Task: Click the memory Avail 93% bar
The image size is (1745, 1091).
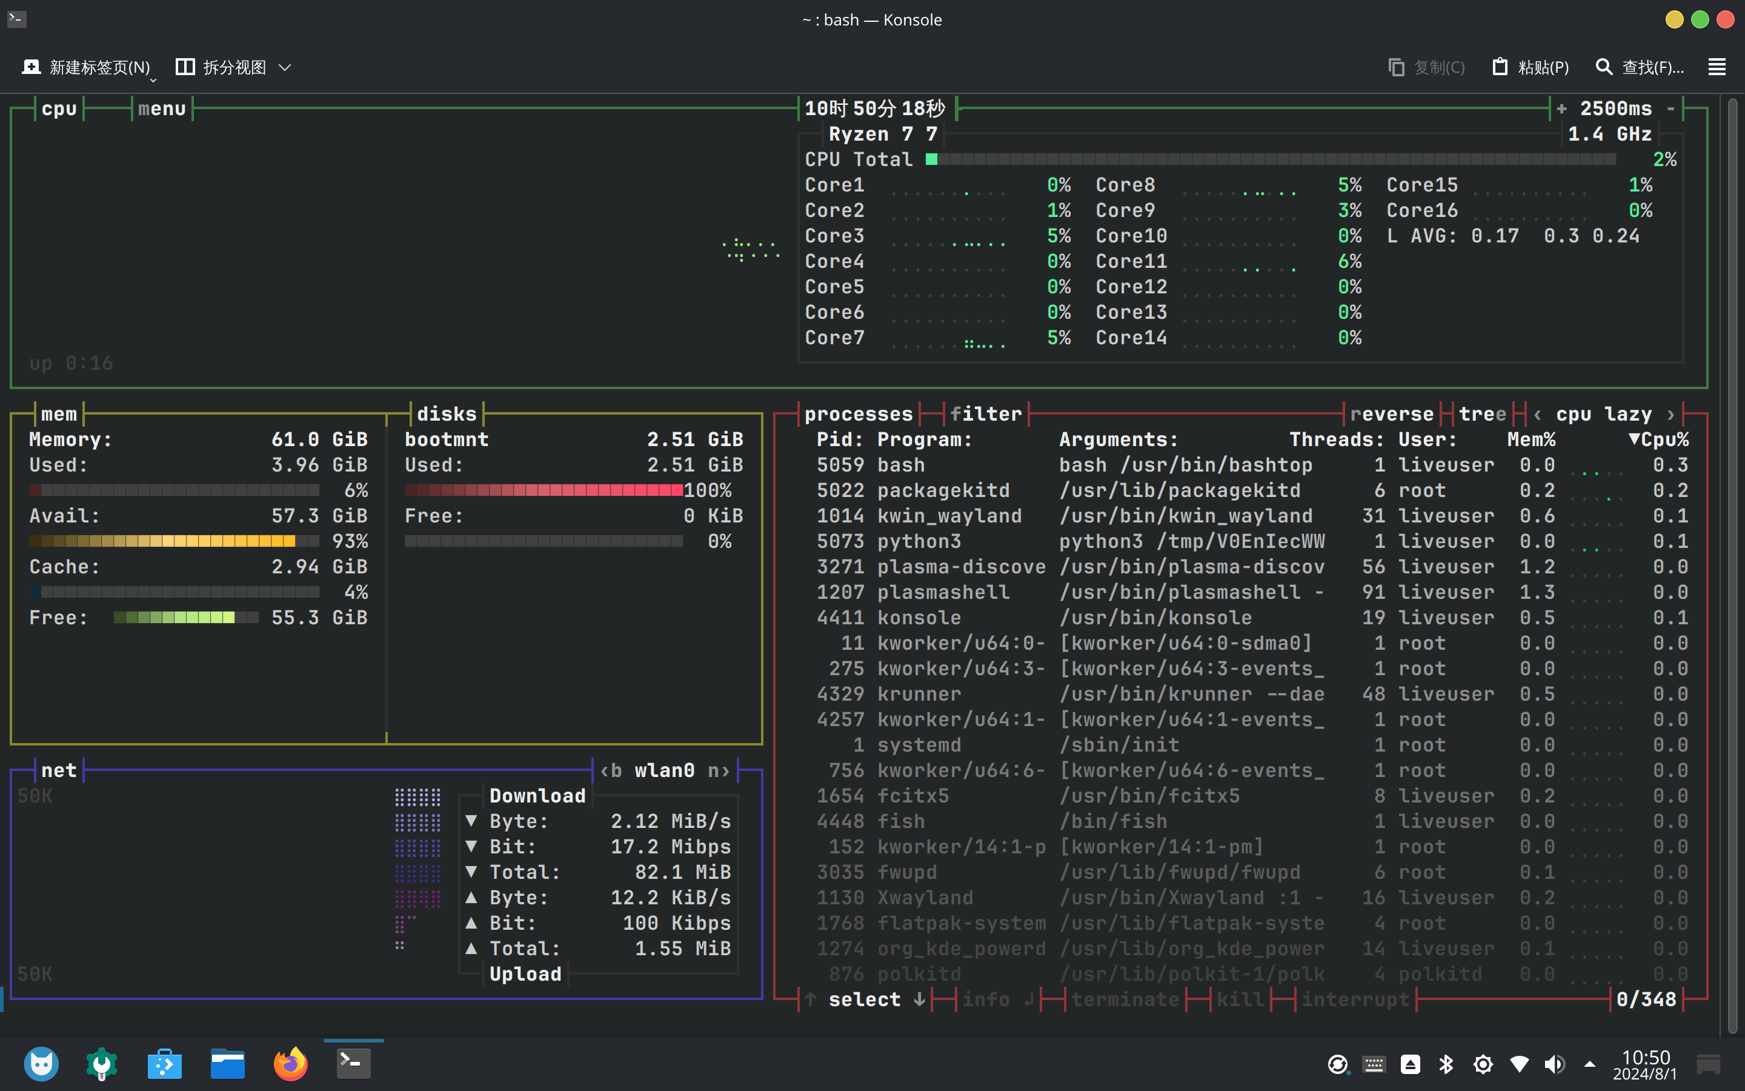Action: (x=174, y=541)
